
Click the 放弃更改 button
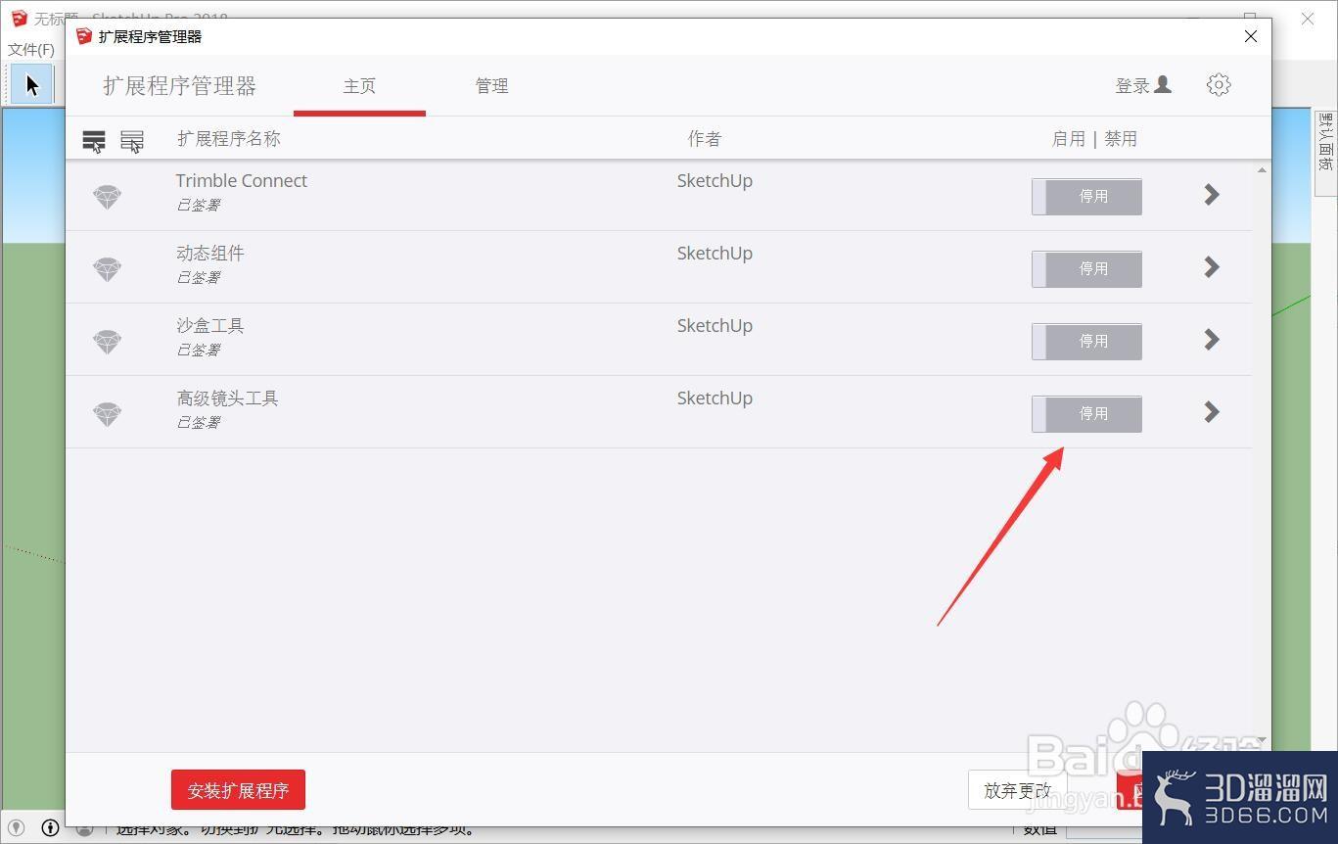click(x=1018, y=790)
